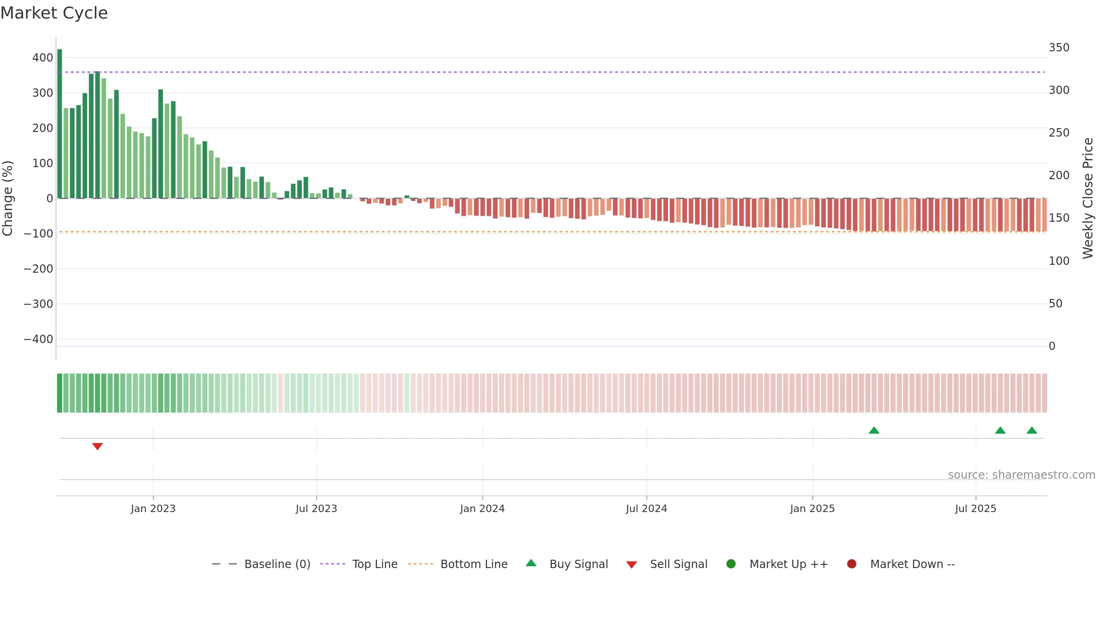Toggle the Bottom Line legend entry
This screenshot has height=625, width=1111.
(458, 564)
